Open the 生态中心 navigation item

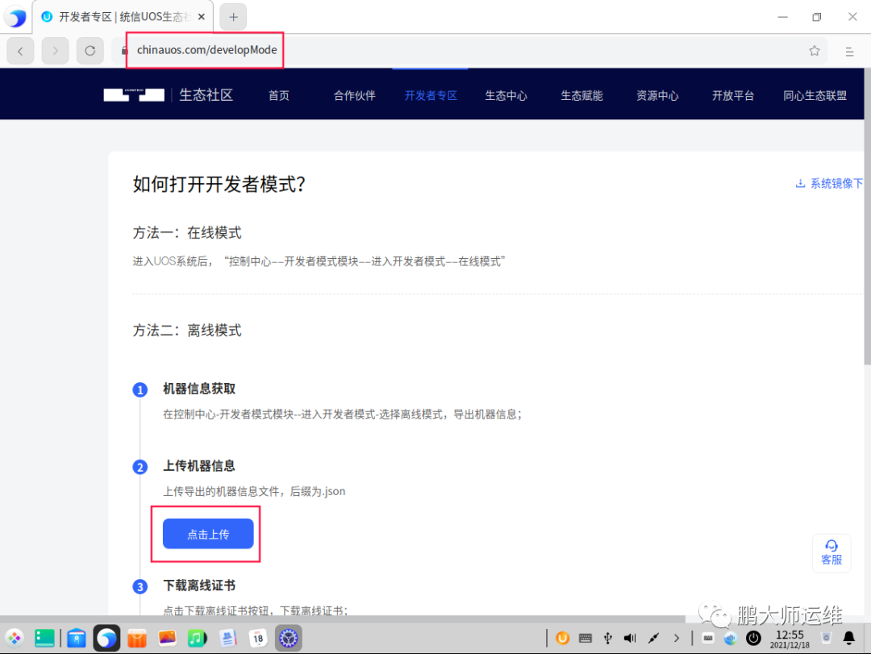(x=506, y=96)
